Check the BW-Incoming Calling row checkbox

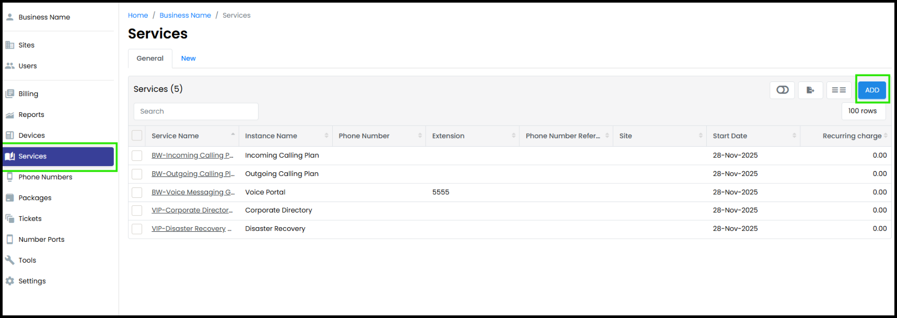(137, 156)
